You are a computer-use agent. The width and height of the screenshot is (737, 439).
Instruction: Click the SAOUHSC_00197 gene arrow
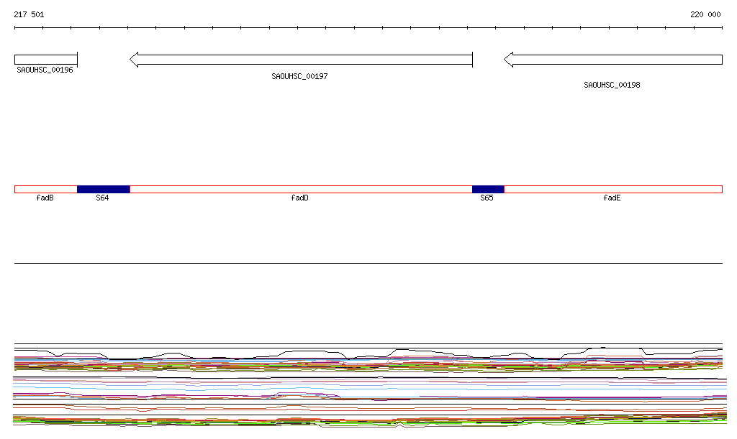pos(301,60)
